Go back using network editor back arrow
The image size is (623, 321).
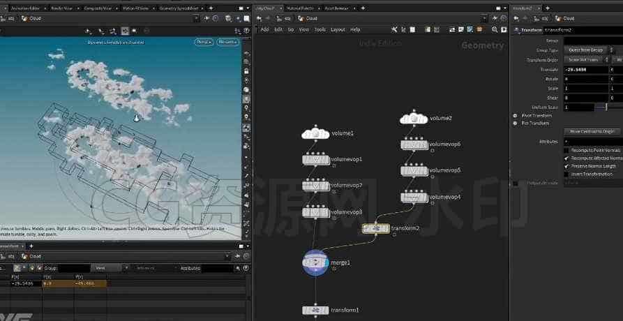click(x=259, y=18)
